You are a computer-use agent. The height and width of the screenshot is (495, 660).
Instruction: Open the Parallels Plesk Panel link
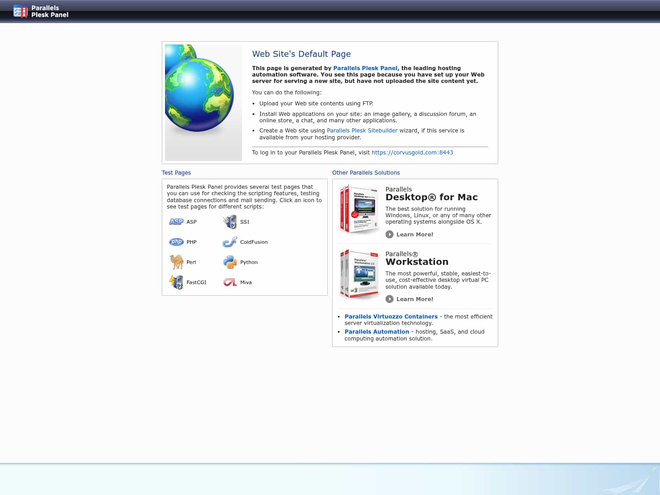[x=365, y=68]
